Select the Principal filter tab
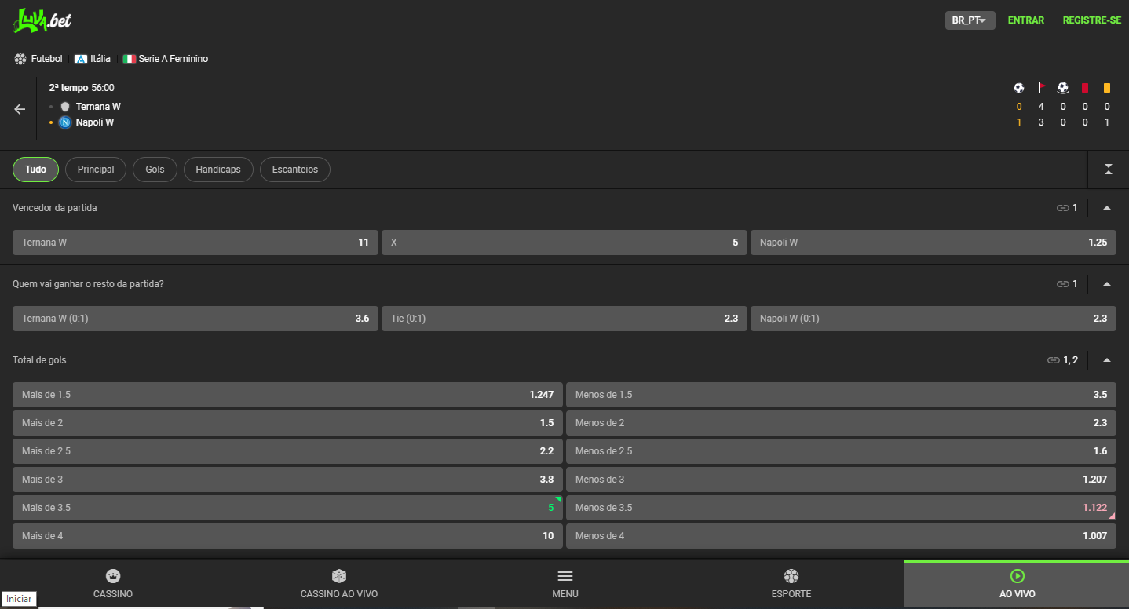 [96, 170]
